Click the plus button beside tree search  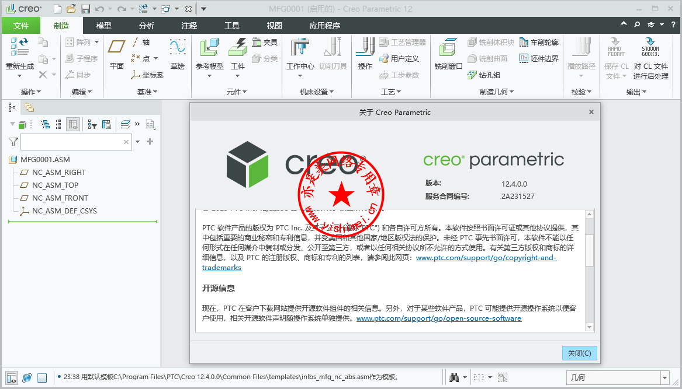pos(150,142)
